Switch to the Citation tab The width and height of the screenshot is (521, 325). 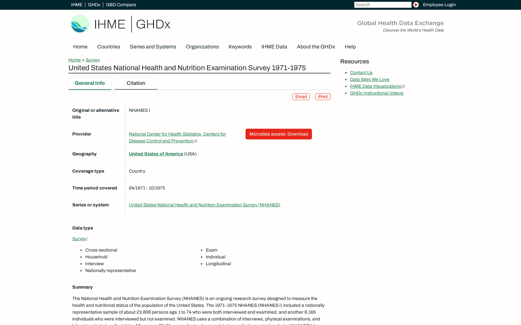point(136,83)
